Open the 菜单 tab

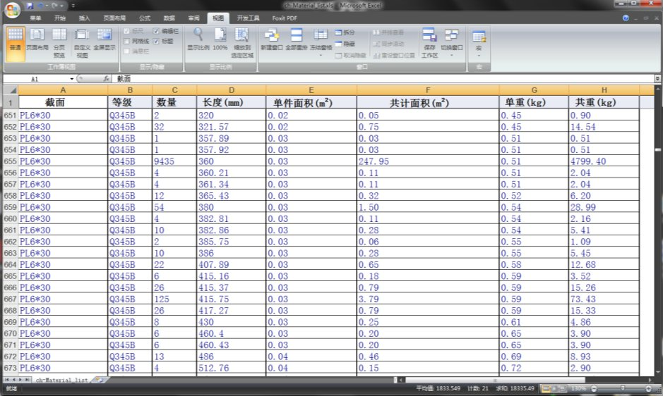35,18
